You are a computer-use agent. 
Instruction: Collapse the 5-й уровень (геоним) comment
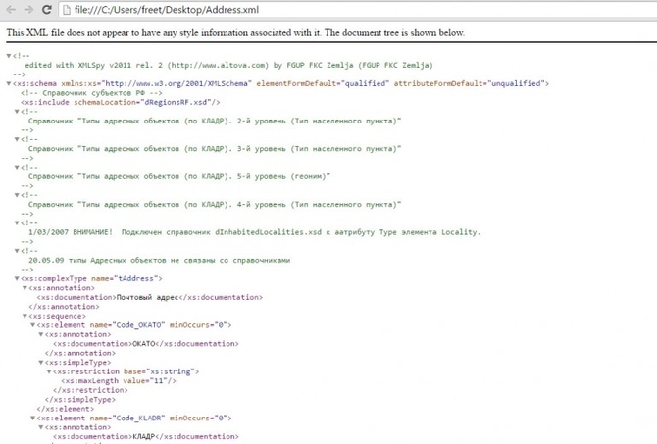(x=17, y=168)
